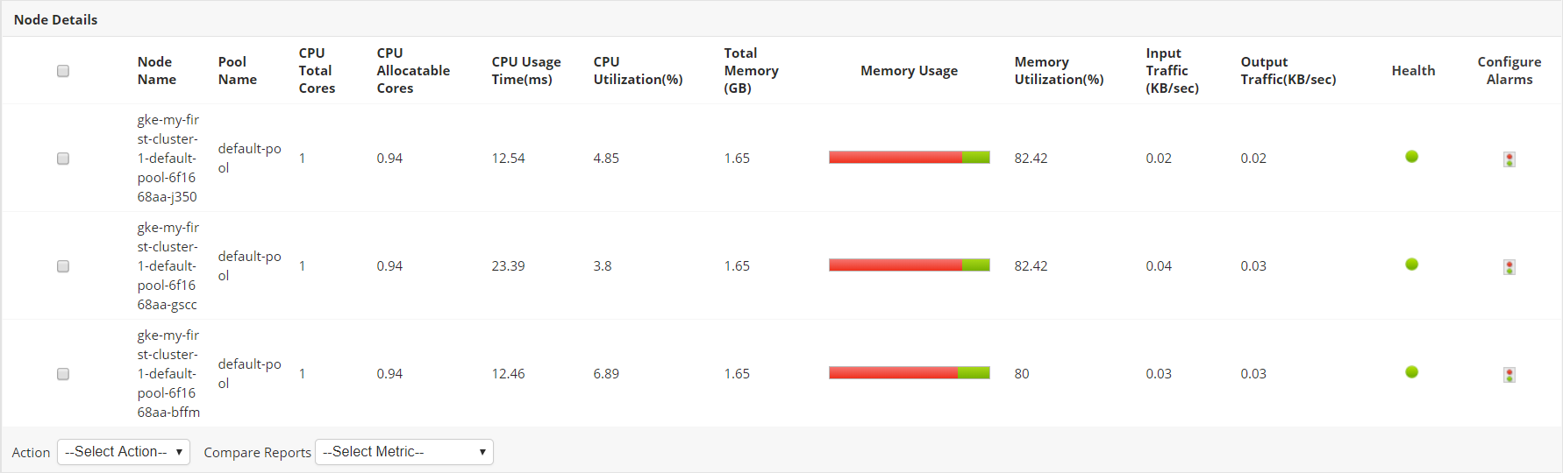Click memory usage bar for j350 node

coord(909,158)
